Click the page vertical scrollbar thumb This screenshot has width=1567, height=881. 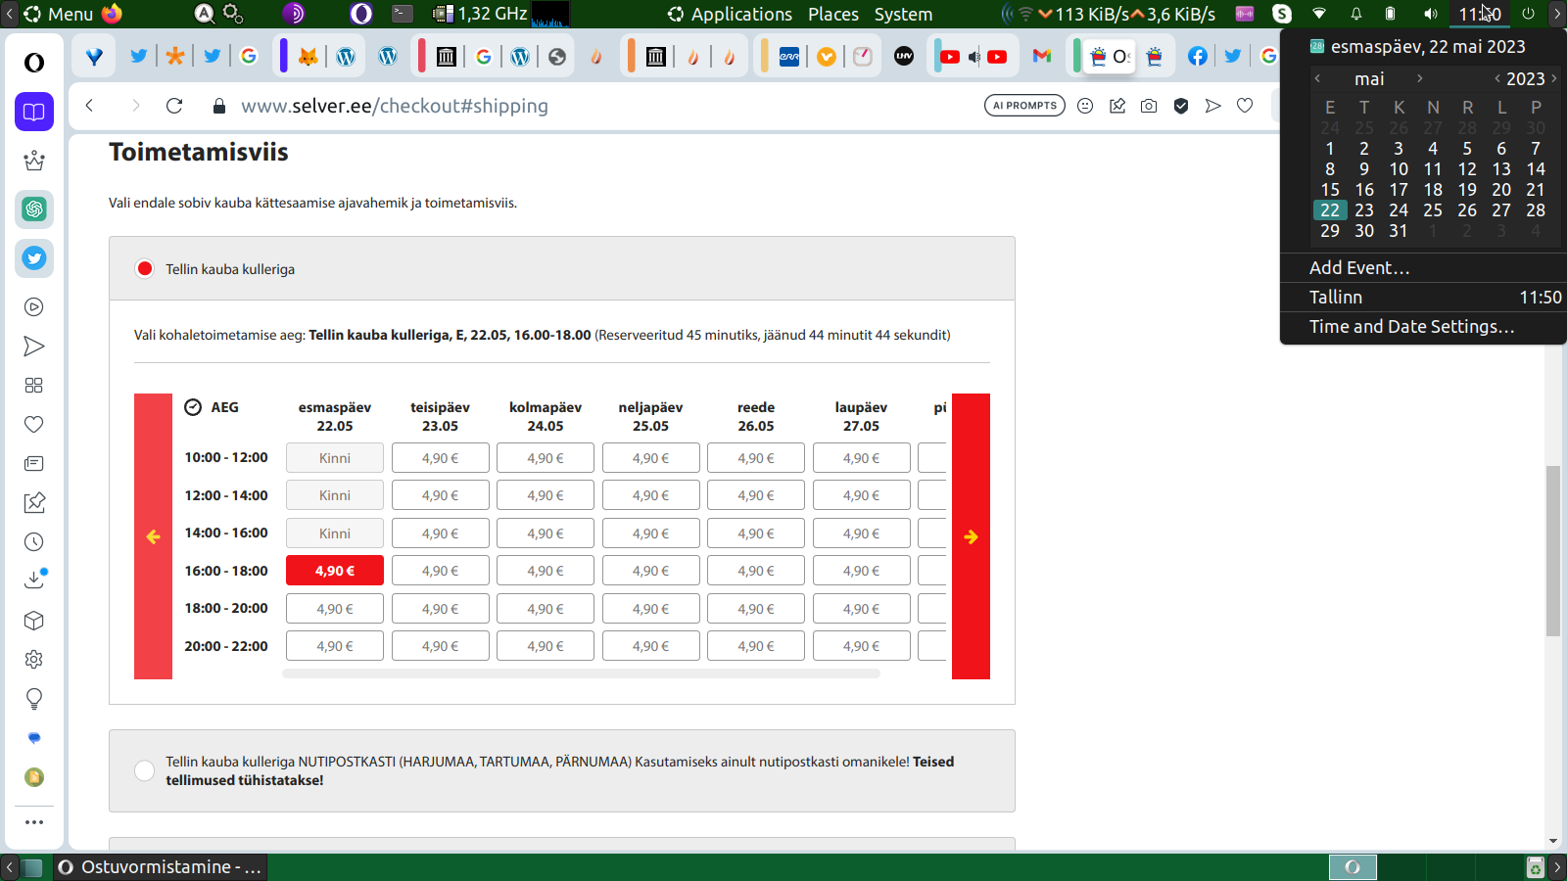[x=1553, y=551]
